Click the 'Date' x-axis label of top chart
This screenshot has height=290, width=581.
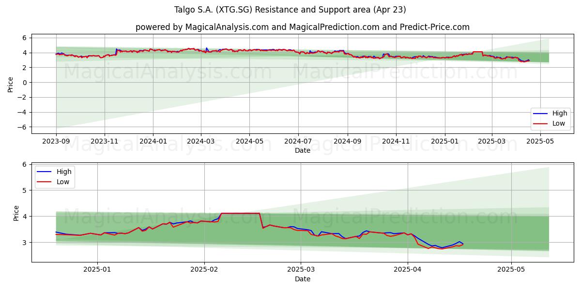click(303, 151)
